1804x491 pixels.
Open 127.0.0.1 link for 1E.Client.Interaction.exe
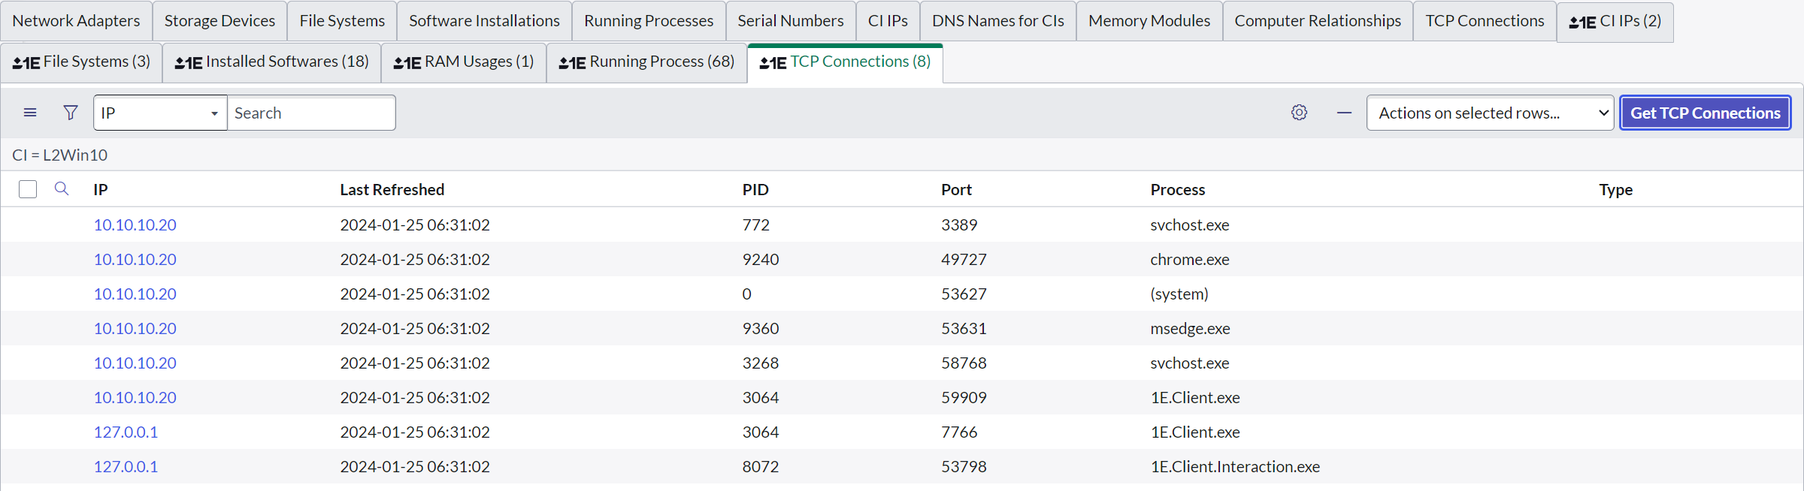[x=126, y=467]
